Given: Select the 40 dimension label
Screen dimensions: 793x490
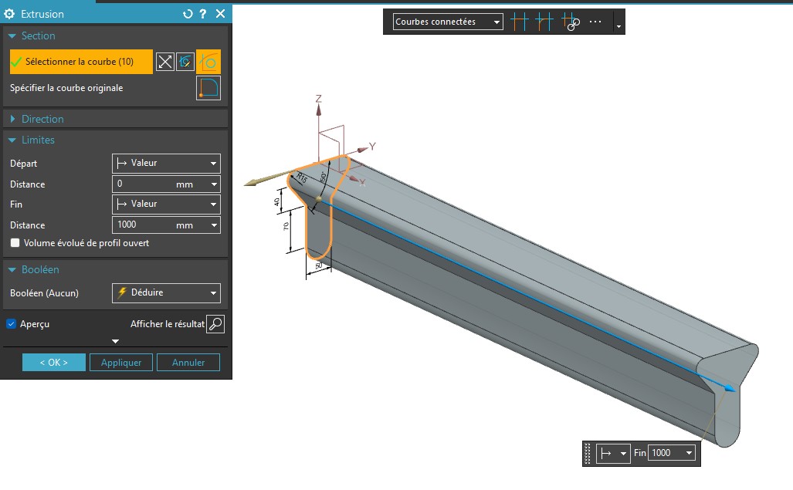Looking at the screenshot, I should pos(276,201).
